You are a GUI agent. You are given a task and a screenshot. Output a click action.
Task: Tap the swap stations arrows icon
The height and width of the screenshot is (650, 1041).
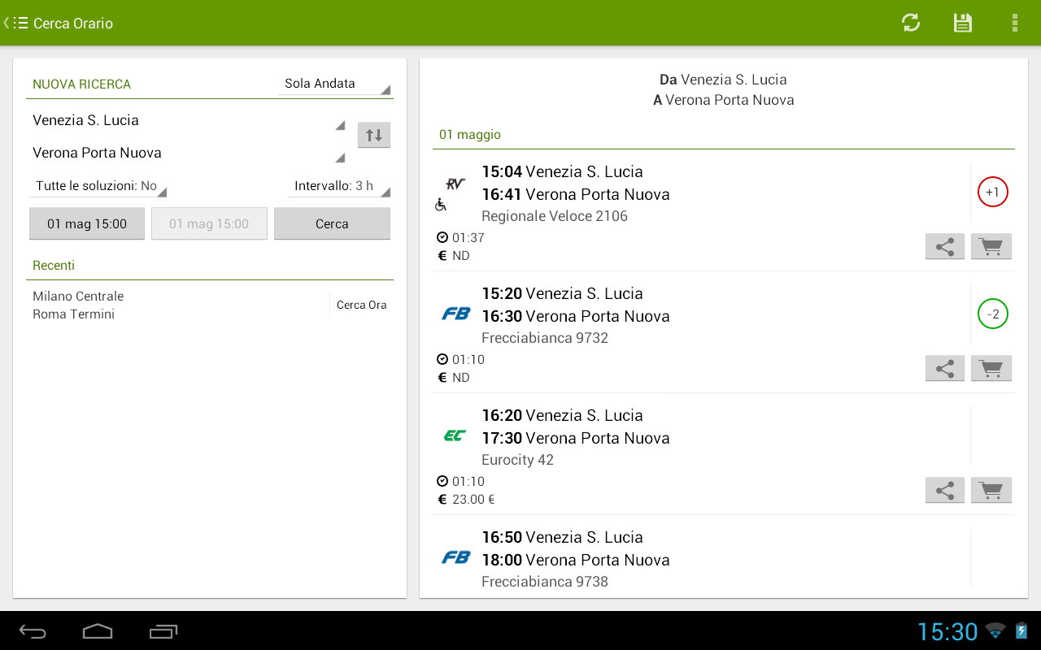coord(373,135)
